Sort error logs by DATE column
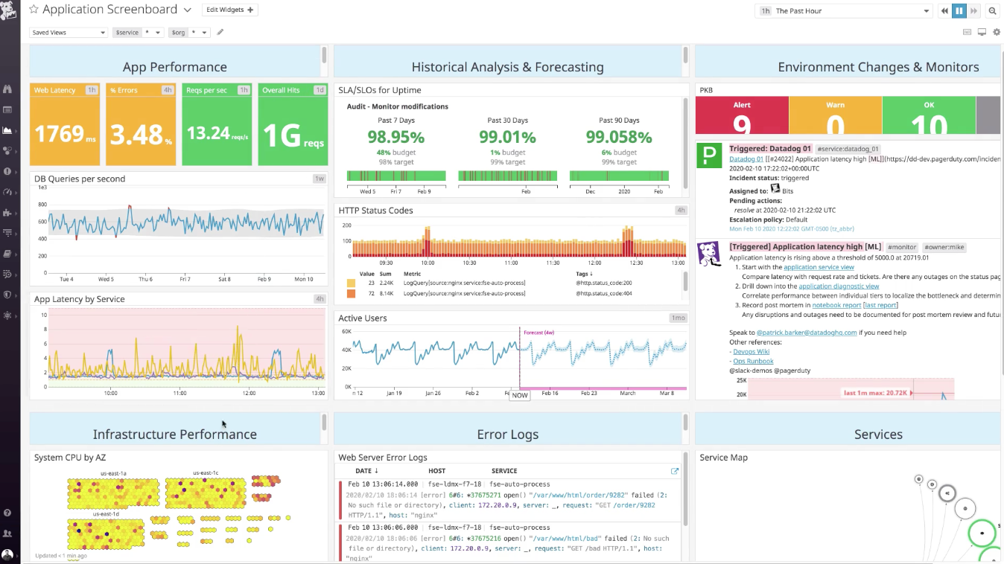The height and width of the screenshot is (564, 1004). pyautogui.click(x=366, y=471)
